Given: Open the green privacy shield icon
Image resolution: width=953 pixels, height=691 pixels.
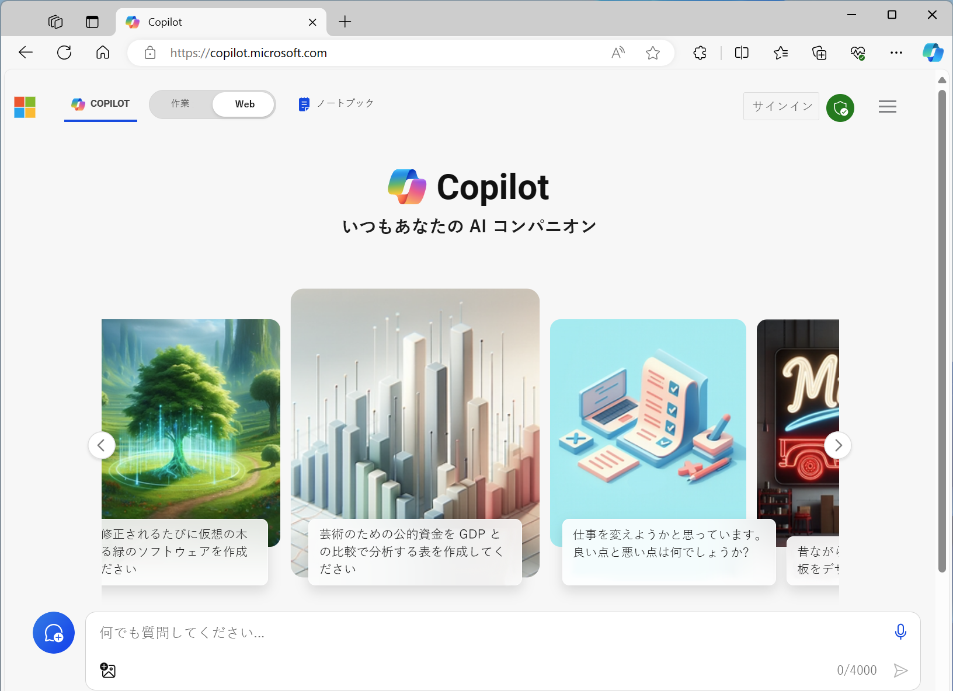Looking at the screenshot, I should point(840,107).
